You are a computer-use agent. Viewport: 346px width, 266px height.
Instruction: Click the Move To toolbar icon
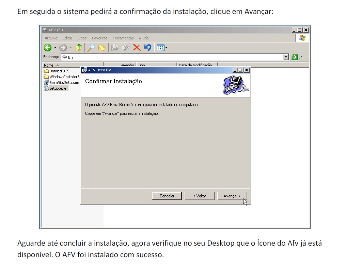(115, 48)
